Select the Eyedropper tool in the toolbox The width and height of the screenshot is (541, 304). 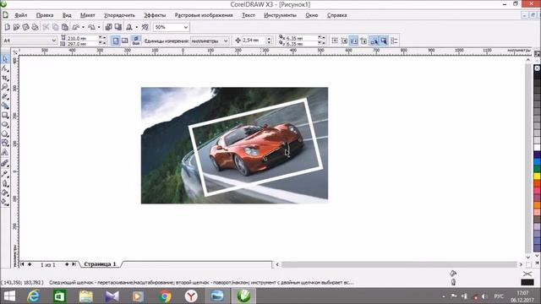tap(5, 174)
